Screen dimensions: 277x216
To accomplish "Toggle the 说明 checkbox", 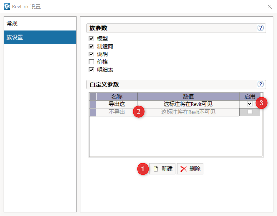I will (x=91, y=54).
